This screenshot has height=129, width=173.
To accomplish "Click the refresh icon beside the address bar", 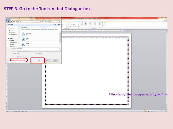I will coord(42,21).
